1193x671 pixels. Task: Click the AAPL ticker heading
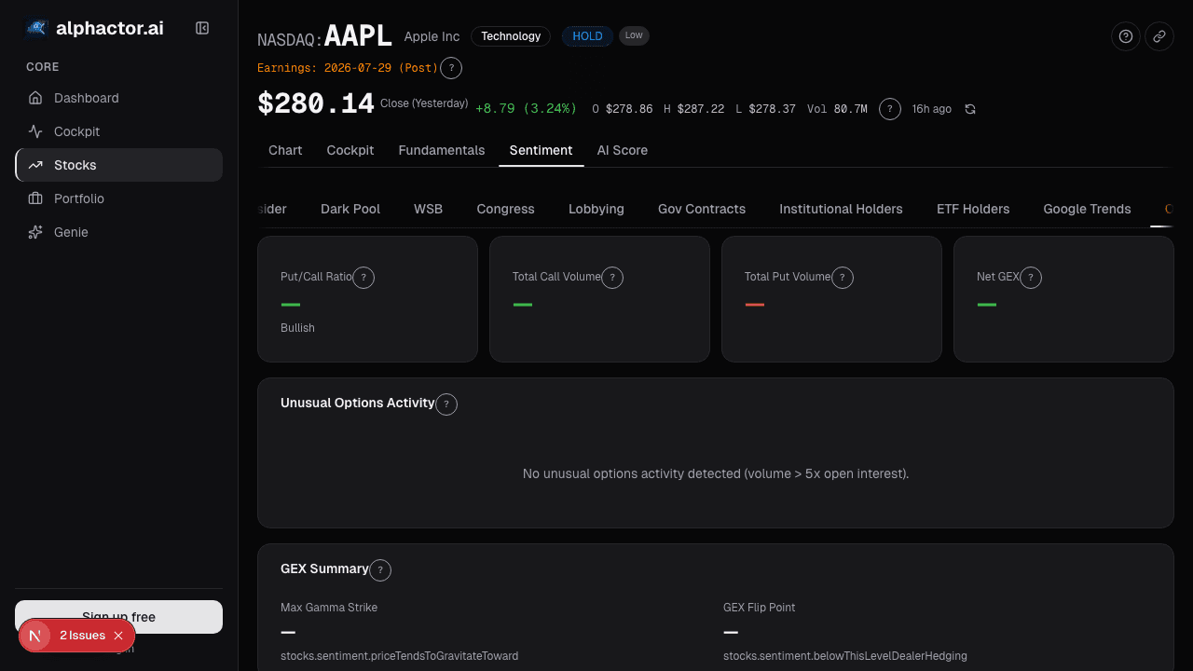[x=358, y=36]
